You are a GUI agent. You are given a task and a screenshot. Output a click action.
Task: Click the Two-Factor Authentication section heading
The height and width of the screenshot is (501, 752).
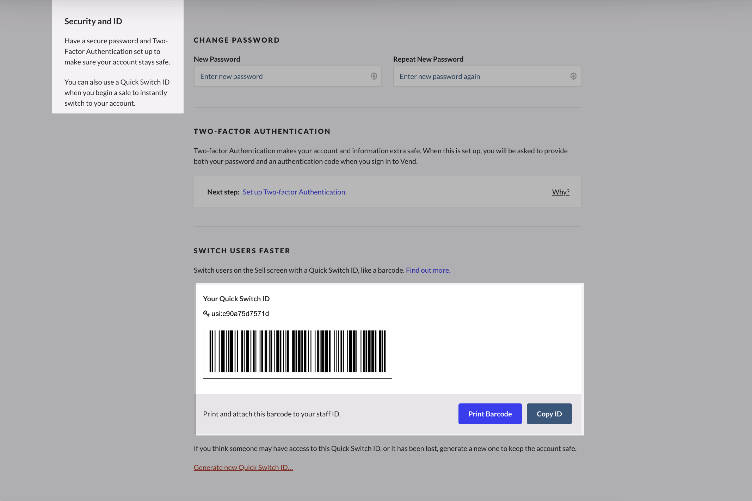click(262, 131)
